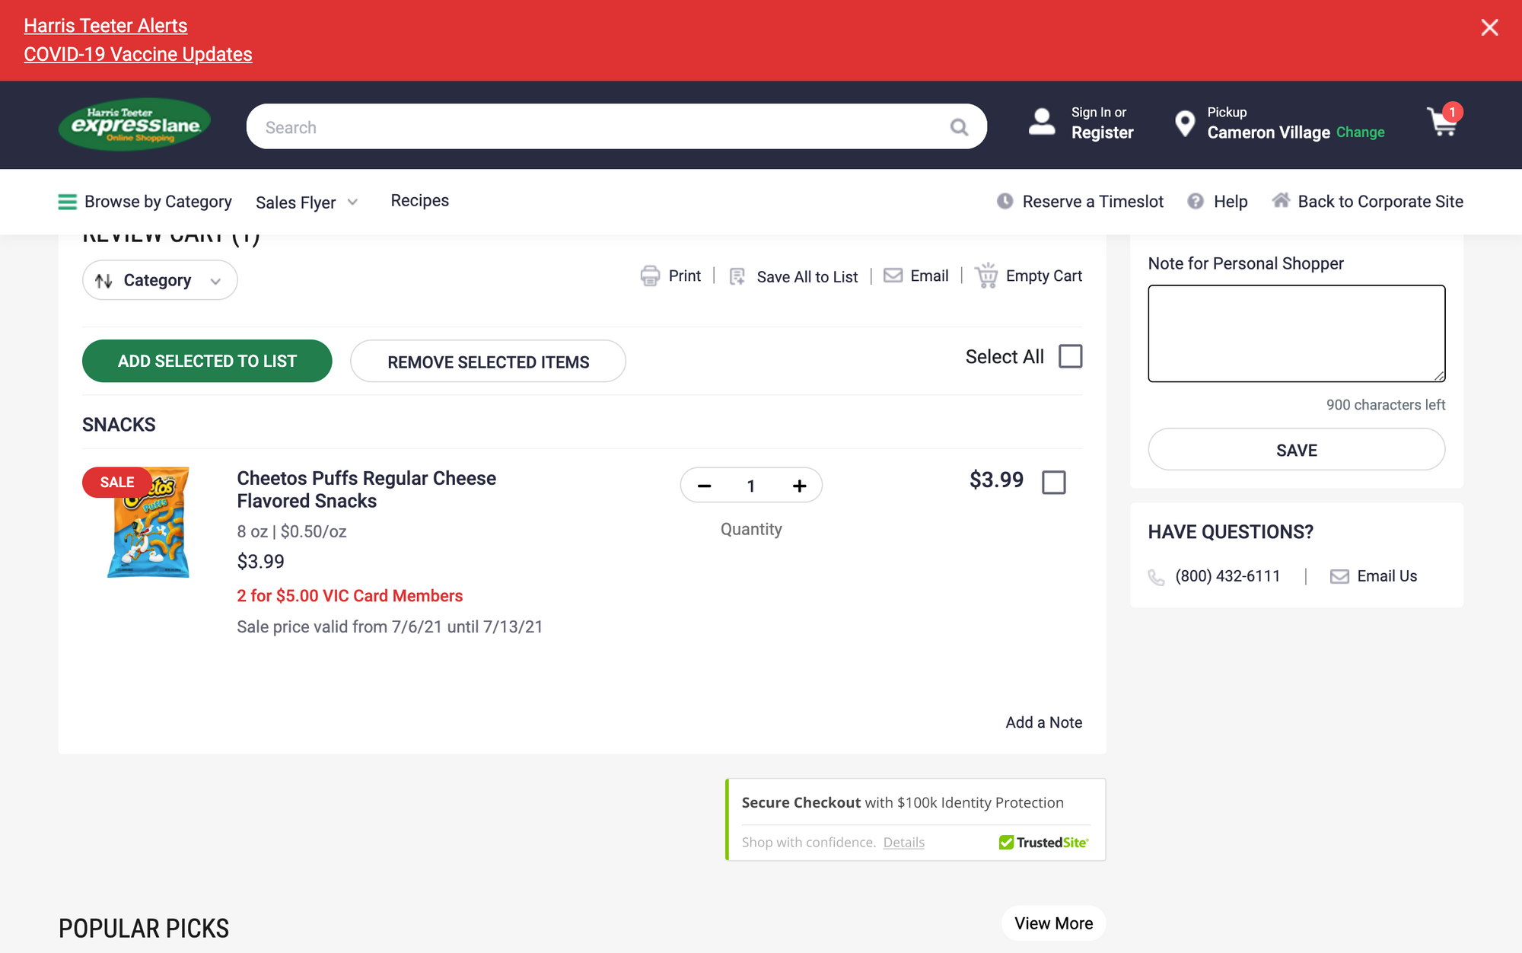
Task: Check the Select All checkbox
Action: click(x=1070, y=356)
